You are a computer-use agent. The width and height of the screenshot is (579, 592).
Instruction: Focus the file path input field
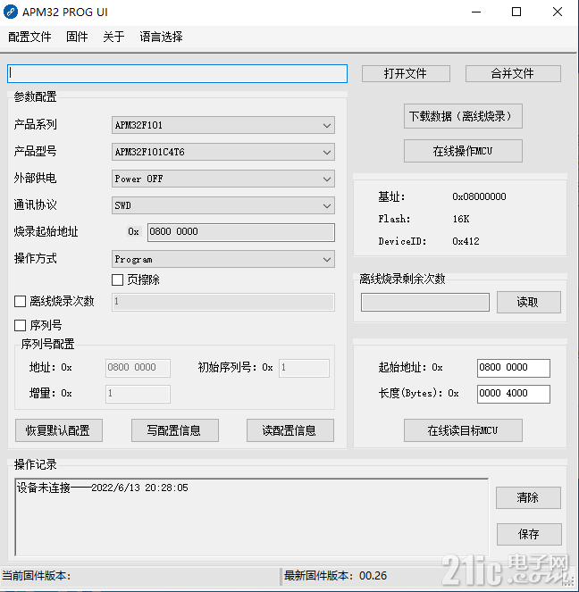coord(177,73)
